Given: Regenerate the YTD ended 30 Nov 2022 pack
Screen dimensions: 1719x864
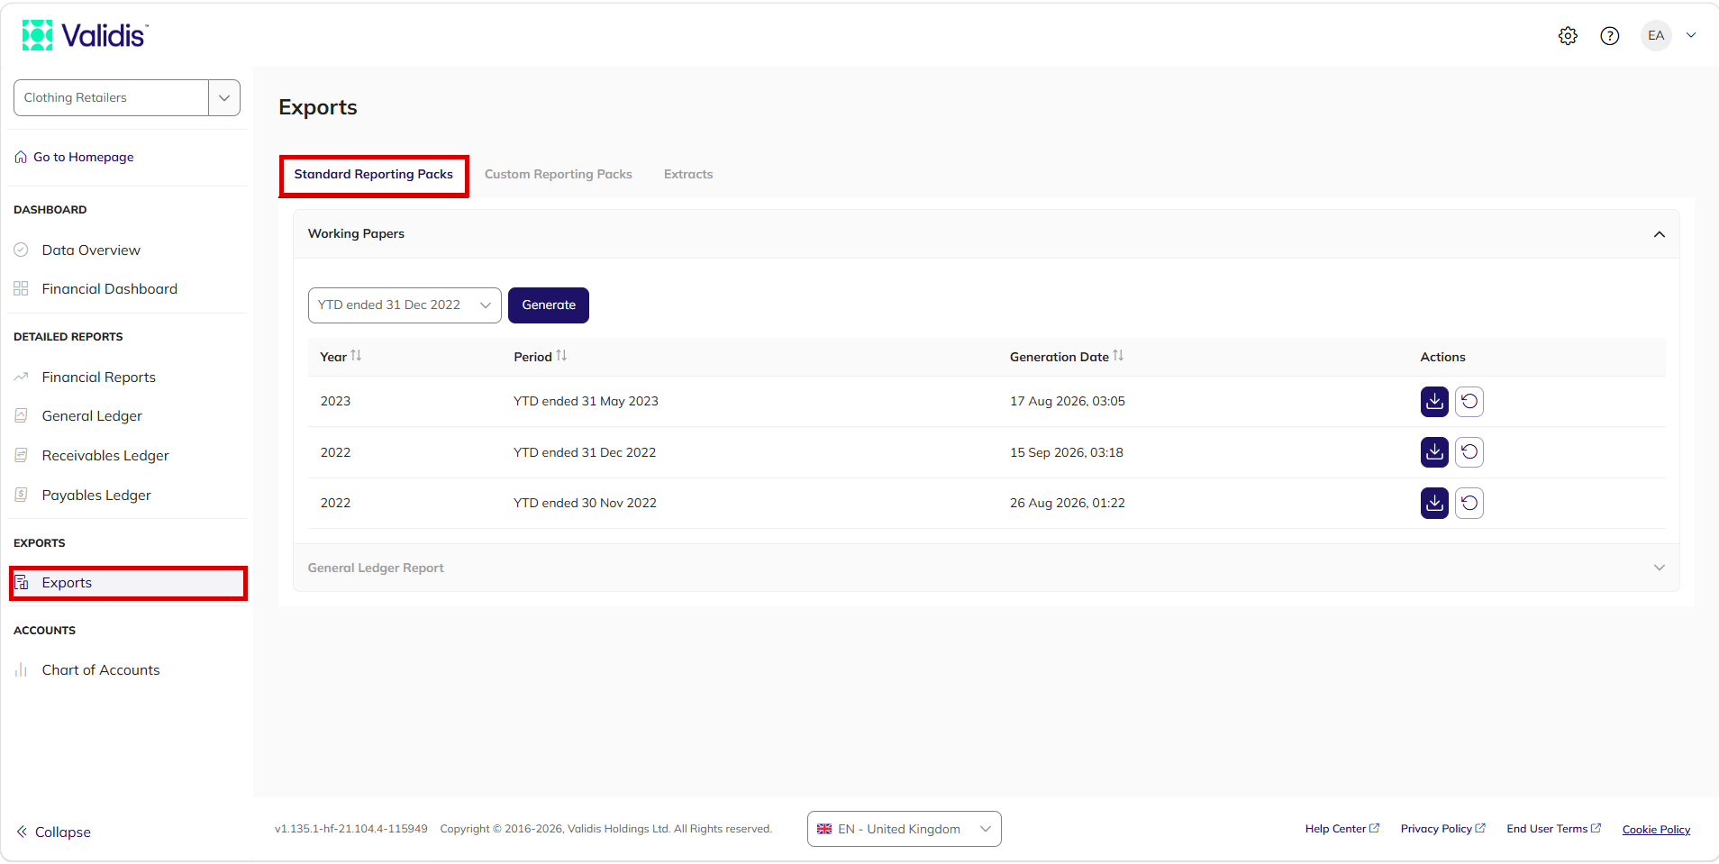Looking at the screenshot, I should coord(1469,504).
